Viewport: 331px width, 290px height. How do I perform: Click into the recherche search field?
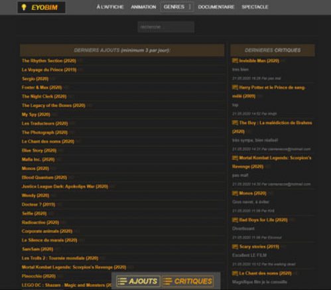166,27
